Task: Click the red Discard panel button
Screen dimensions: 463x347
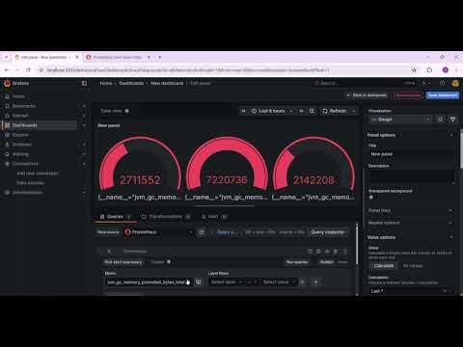Action: [408, 95]
